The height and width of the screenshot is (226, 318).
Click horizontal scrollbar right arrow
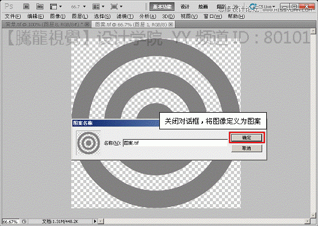[x=308, y=221]
